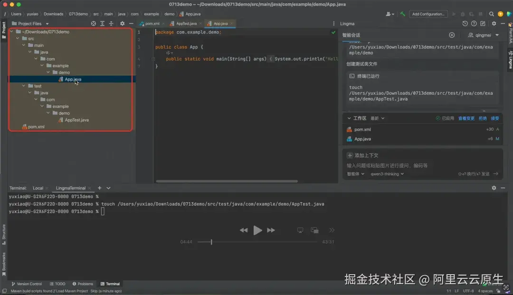Click the orange update notification icon
Viewport: 513px width, 295px height.
[500, 14]
